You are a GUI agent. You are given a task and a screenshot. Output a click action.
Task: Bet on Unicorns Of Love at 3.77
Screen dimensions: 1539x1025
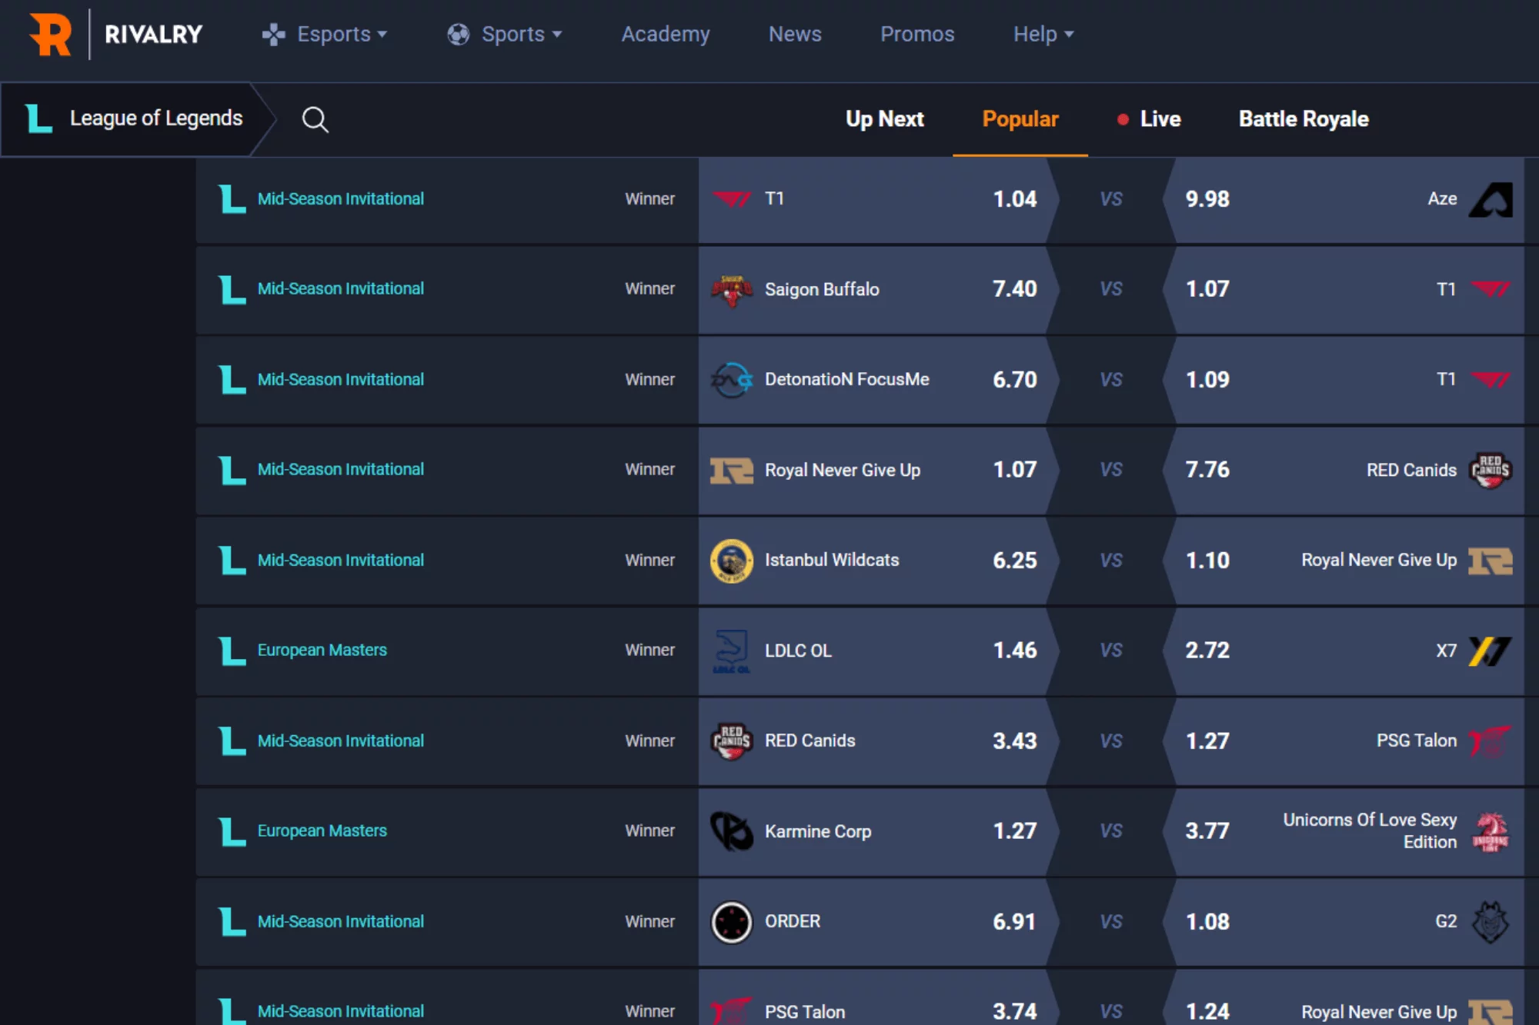point(1343,831)
